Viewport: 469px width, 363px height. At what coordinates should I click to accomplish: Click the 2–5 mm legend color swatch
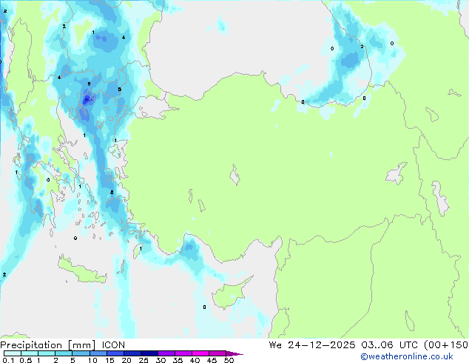pos(64,353)
